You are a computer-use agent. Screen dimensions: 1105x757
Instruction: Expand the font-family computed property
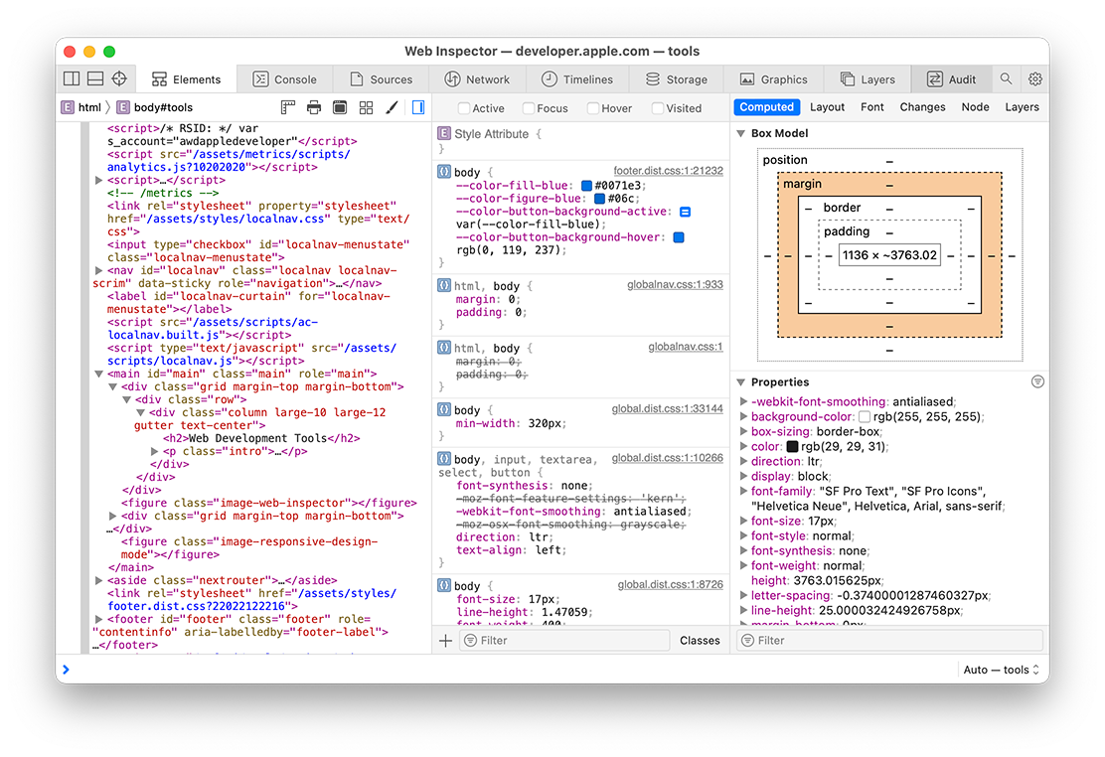(744, 491)
